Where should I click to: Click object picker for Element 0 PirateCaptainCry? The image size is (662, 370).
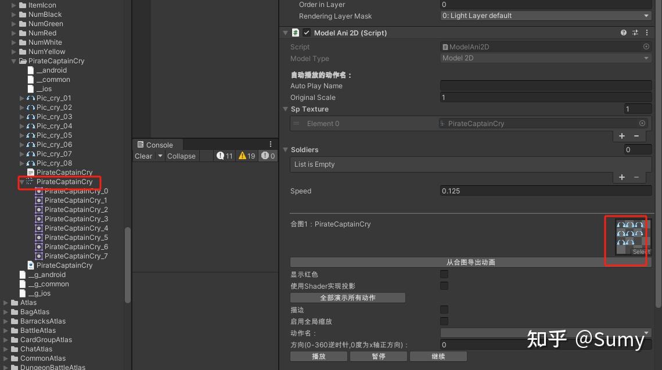pyautogui.click(x=642, y=123)
